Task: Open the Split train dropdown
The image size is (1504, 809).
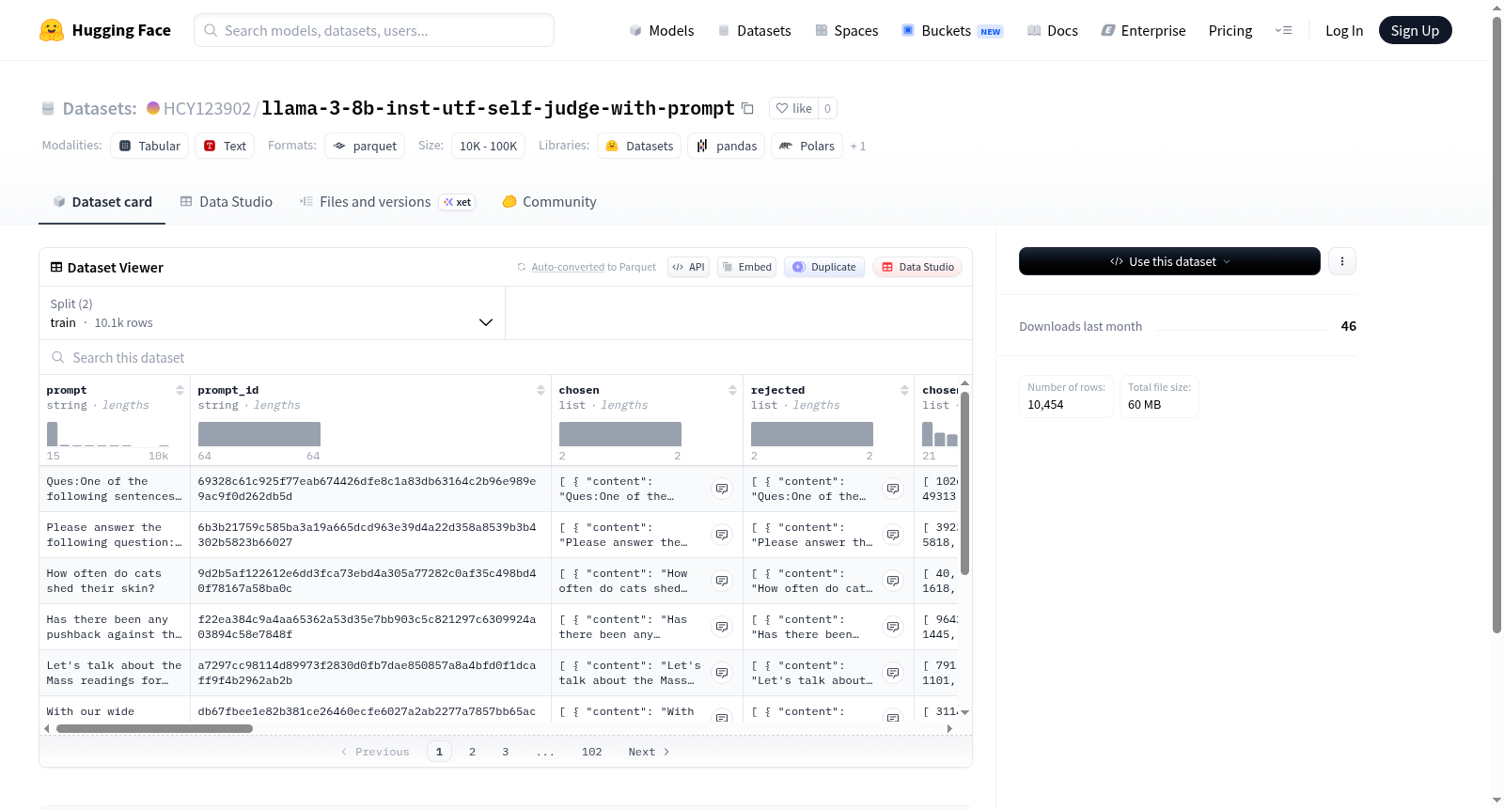Action: pyautogui.click(x=272, y=313)
